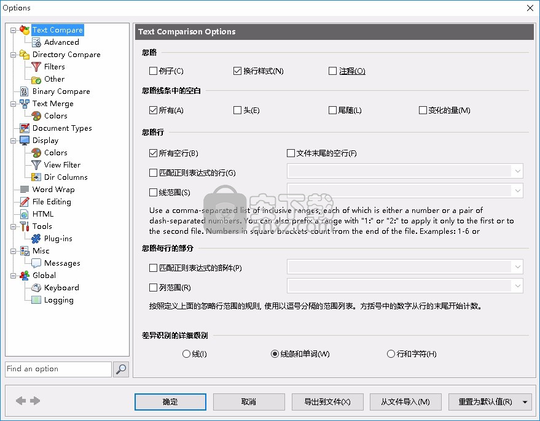Select the 行和字符(H) radio button

point(391,353)
